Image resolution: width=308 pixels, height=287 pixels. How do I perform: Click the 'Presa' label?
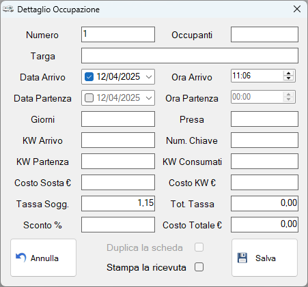192,119
